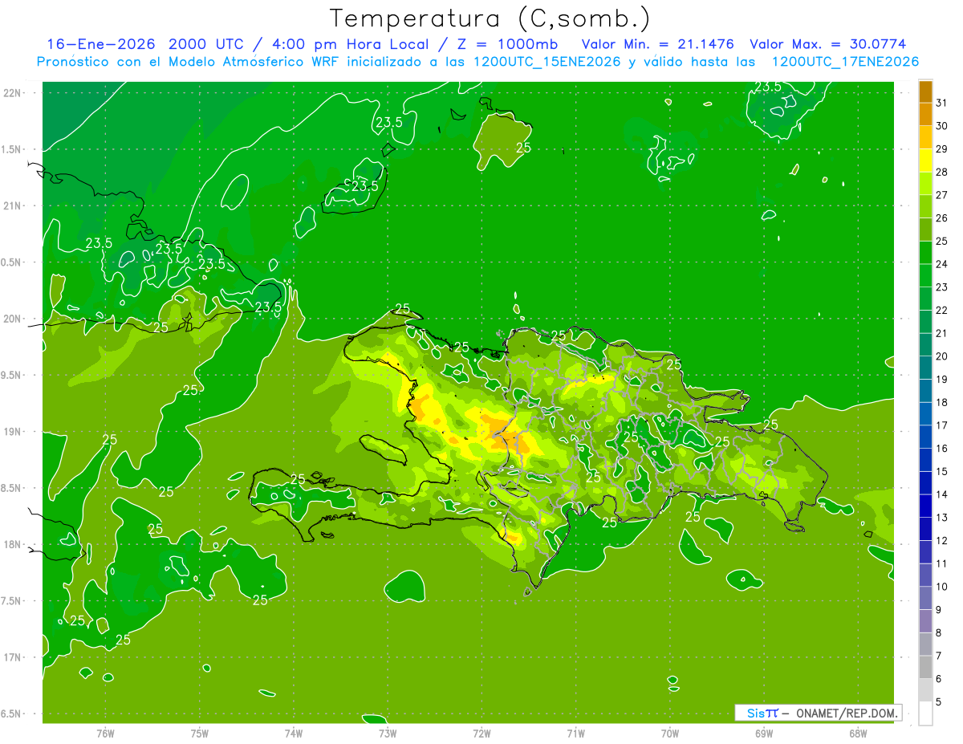
Task: Select "1200UTC_17ENE2026" valid-until time
Action: [845, 62]
